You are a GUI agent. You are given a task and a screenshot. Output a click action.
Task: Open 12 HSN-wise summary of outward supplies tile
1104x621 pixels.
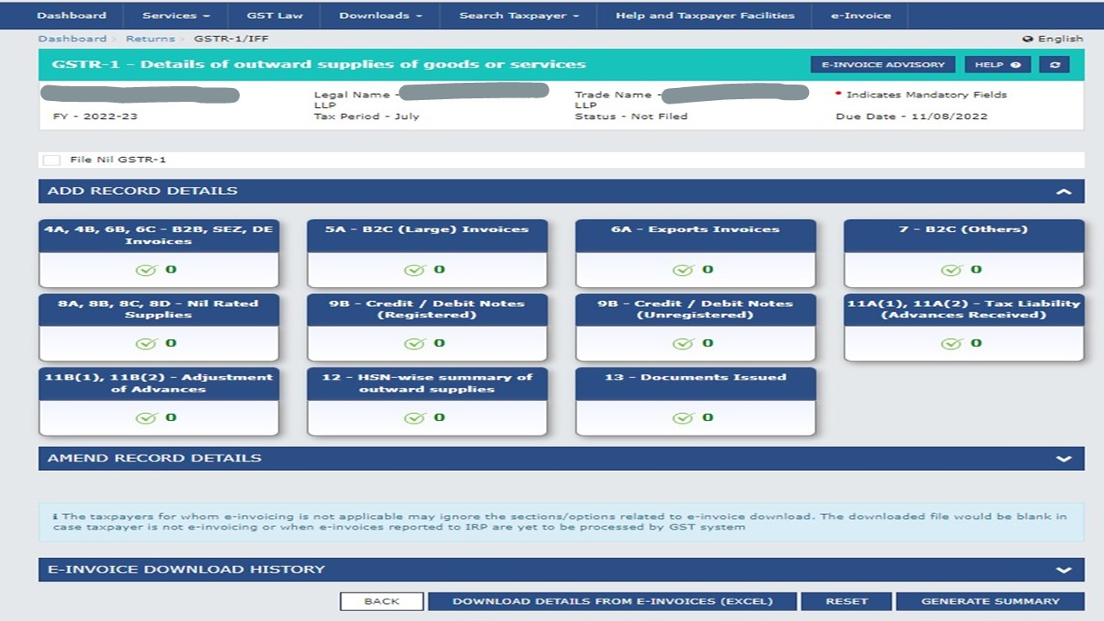point(427,401)
